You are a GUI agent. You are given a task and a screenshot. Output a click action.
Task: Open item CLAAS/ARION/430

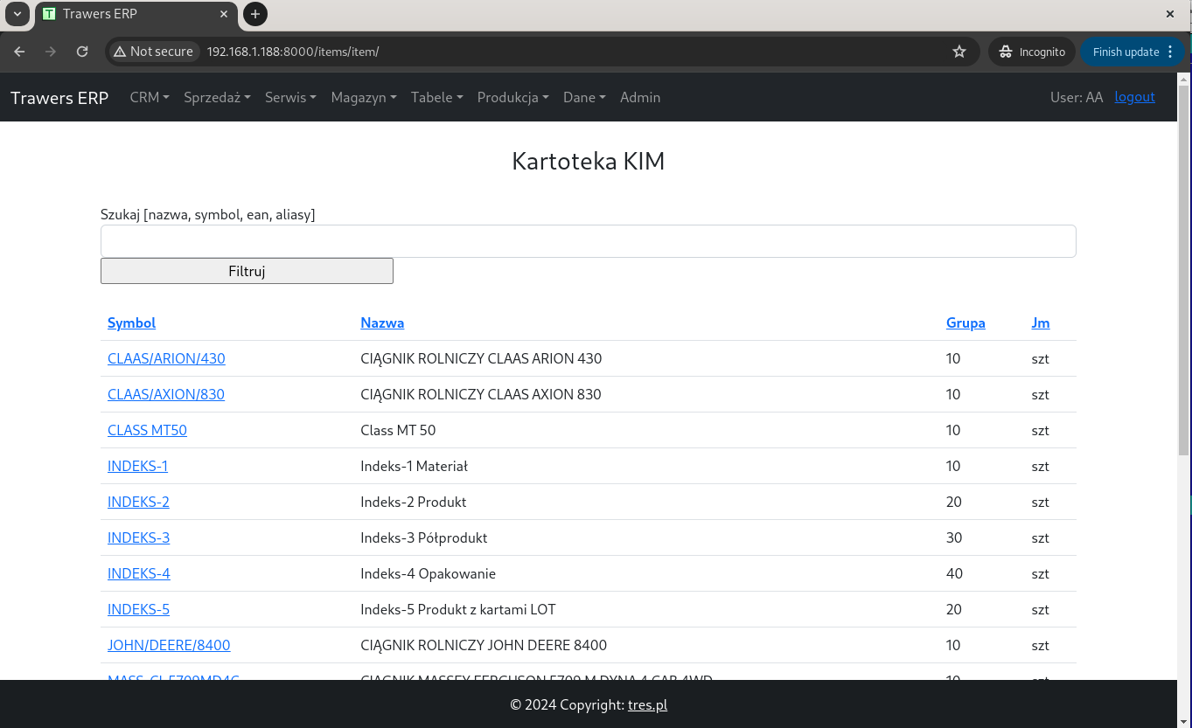coord(166,358)
